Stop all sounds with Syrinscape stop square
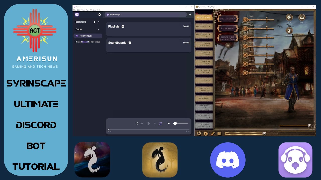Viewport: 321px width, 180px height. 219,134
